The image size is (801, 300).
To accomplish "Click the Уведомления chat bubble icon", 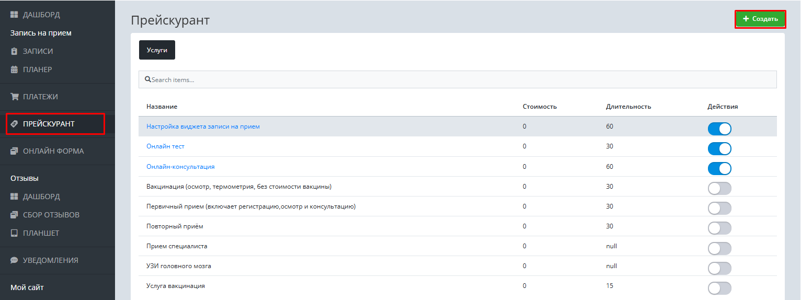I will pyautogui.click(x=14, y=260).
